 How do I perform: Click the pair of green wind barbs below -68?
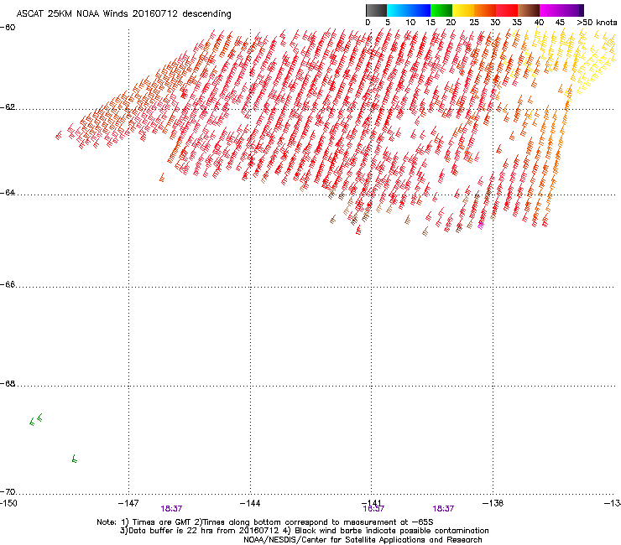pyautogui.click(x=36, y=419)
